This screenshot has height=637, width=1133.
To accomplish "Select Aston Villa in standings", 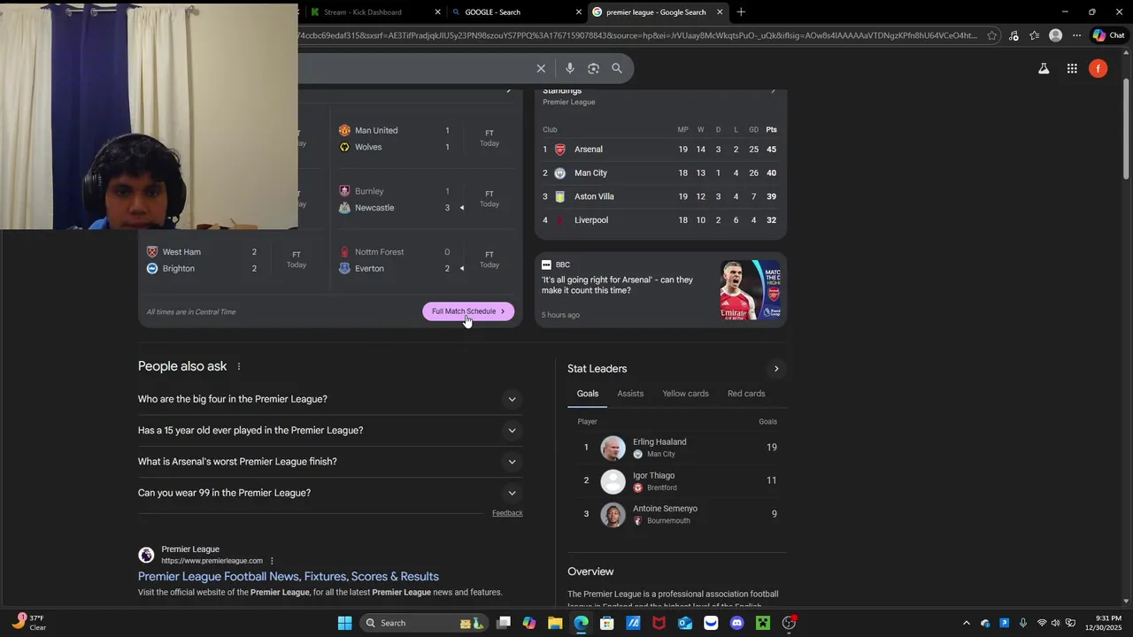I will pos(660,196).
